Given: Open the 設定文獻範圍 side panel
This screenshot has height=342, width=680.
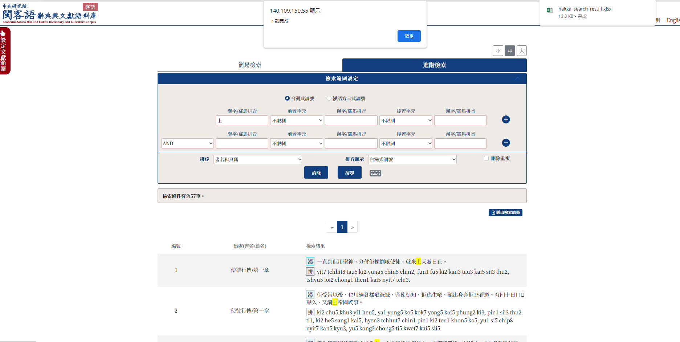Looking at the screenshot, I should pos(5,51).
